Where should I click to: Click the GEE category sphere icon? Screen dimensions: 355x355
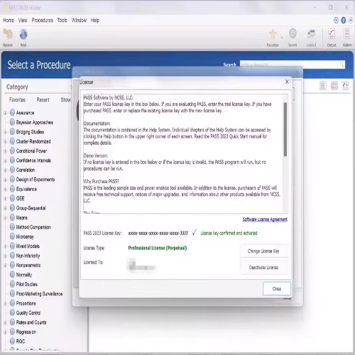tap(12, 198)
